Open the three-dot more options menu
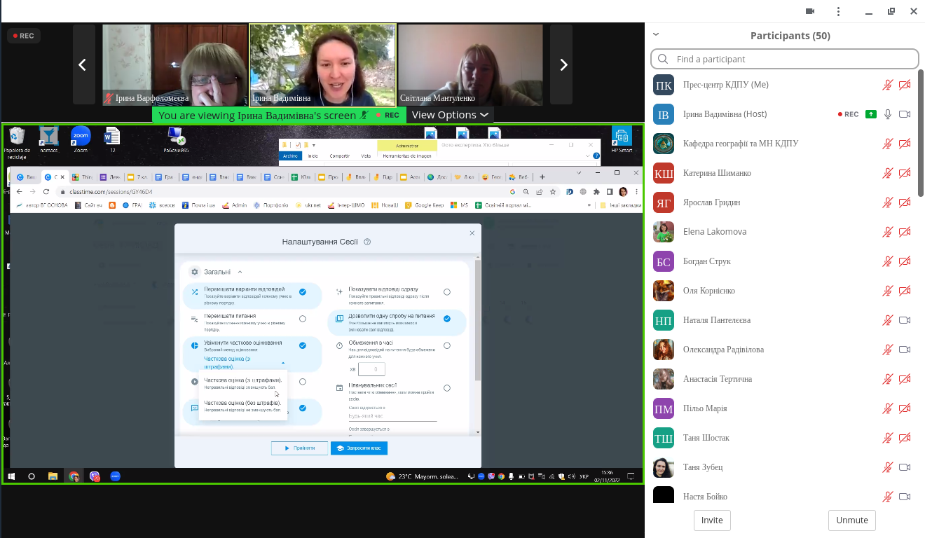The image size is (925, 538). click(839, 11)
